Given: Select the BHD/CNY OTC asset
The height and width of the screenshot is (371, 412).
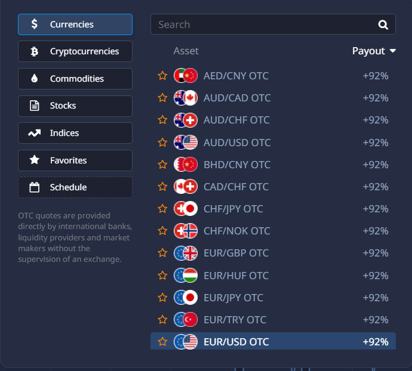Looking at the screenshot, I should pyautogui.click(x=236, y=165).
